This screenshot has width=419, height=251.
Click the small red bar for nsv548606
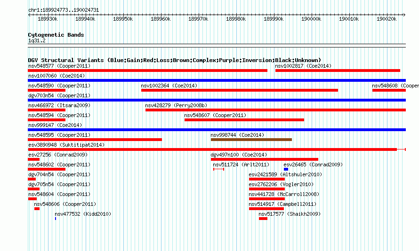tap(37, 209)
